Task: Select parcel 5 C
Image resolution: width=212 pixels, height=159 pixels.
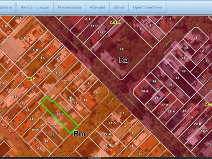Action: point(44,71)
